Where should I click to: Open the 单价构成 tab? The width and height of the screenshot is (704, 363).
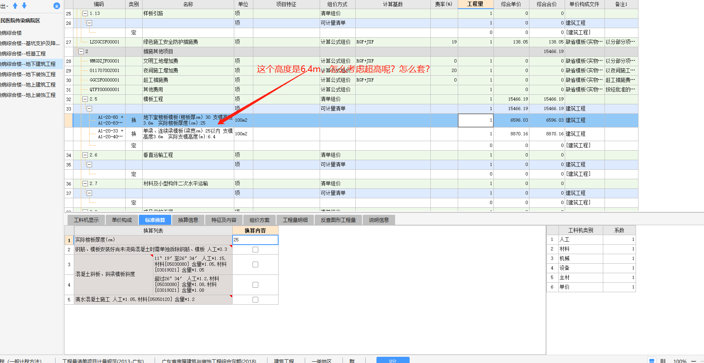coord(122,220)
